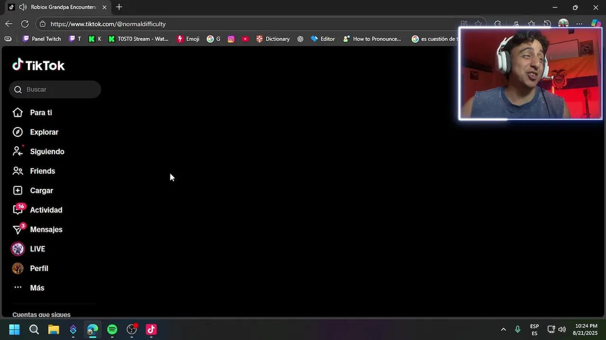The width and height of the screenshot is (606, 340).
Task: Click the plus-square icon beside Cargar
Action: tap(18, 190)
